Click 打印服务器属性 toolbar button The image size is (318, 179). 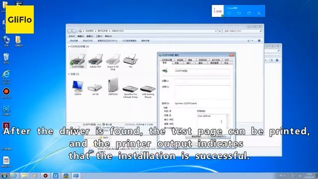click(x=130, y=41)
